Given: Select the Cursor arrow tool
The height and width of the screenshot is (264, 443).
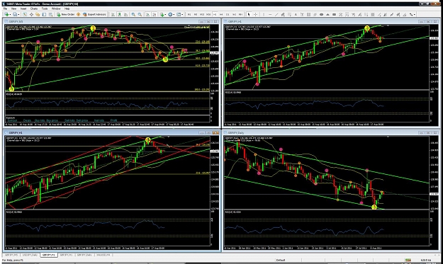Looking at the screenshot, I should [x=249, y=14].
